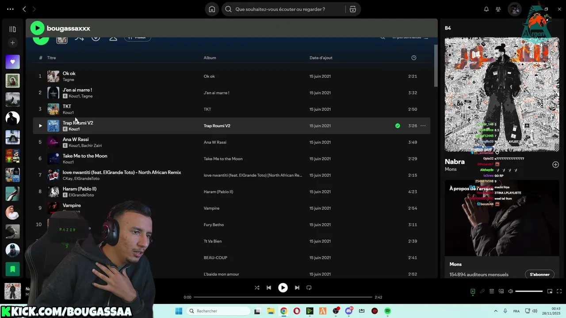Open more options for Trap Roumi V2
The width and height of the screenshot is (566, 318).
pyautogui.click(x=423, y=126)
